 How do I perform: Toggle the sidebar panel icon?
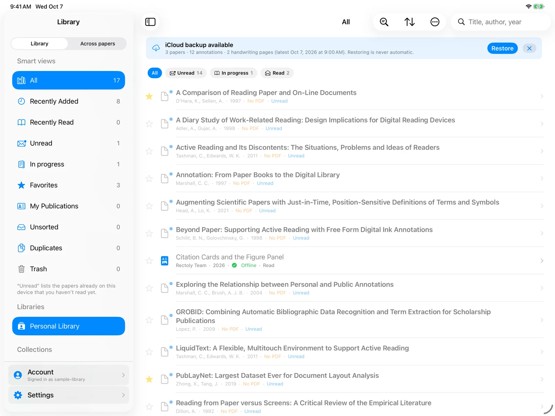point(150,22)
